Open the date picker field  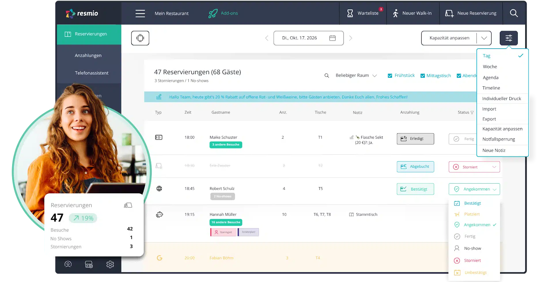[308, 38]
